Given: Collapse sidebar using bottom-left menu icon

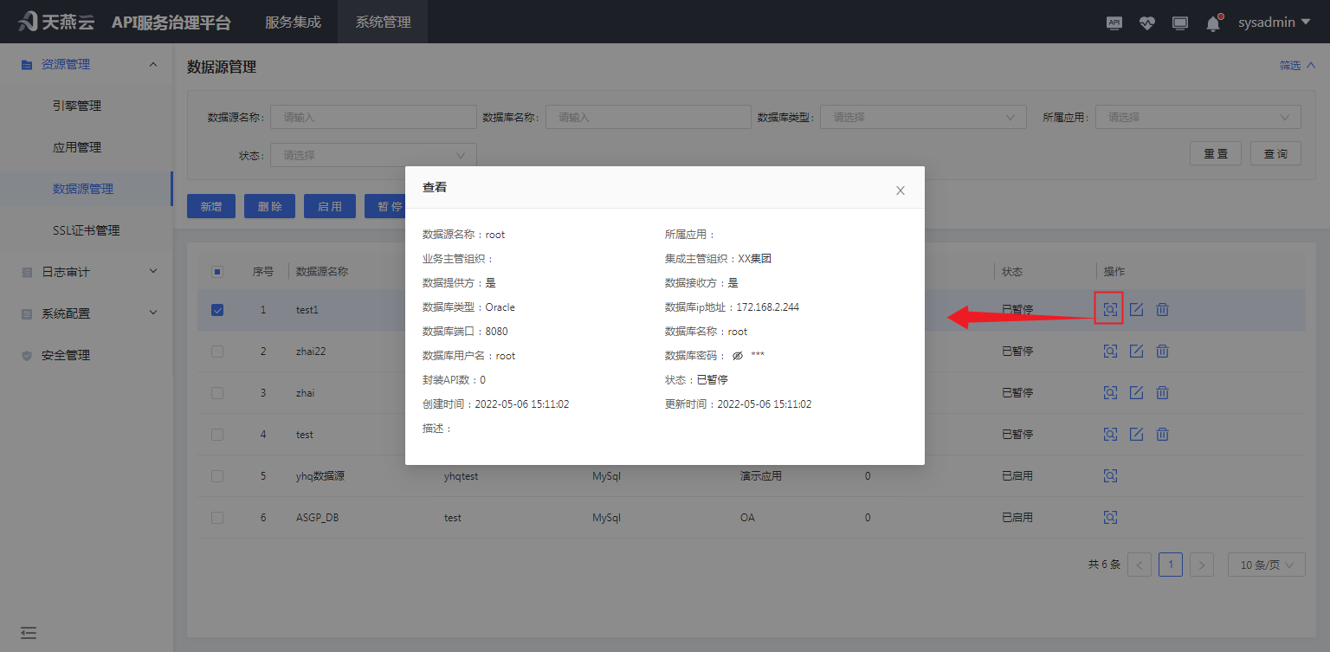Looking at the screenshot, I should point(29,633).
